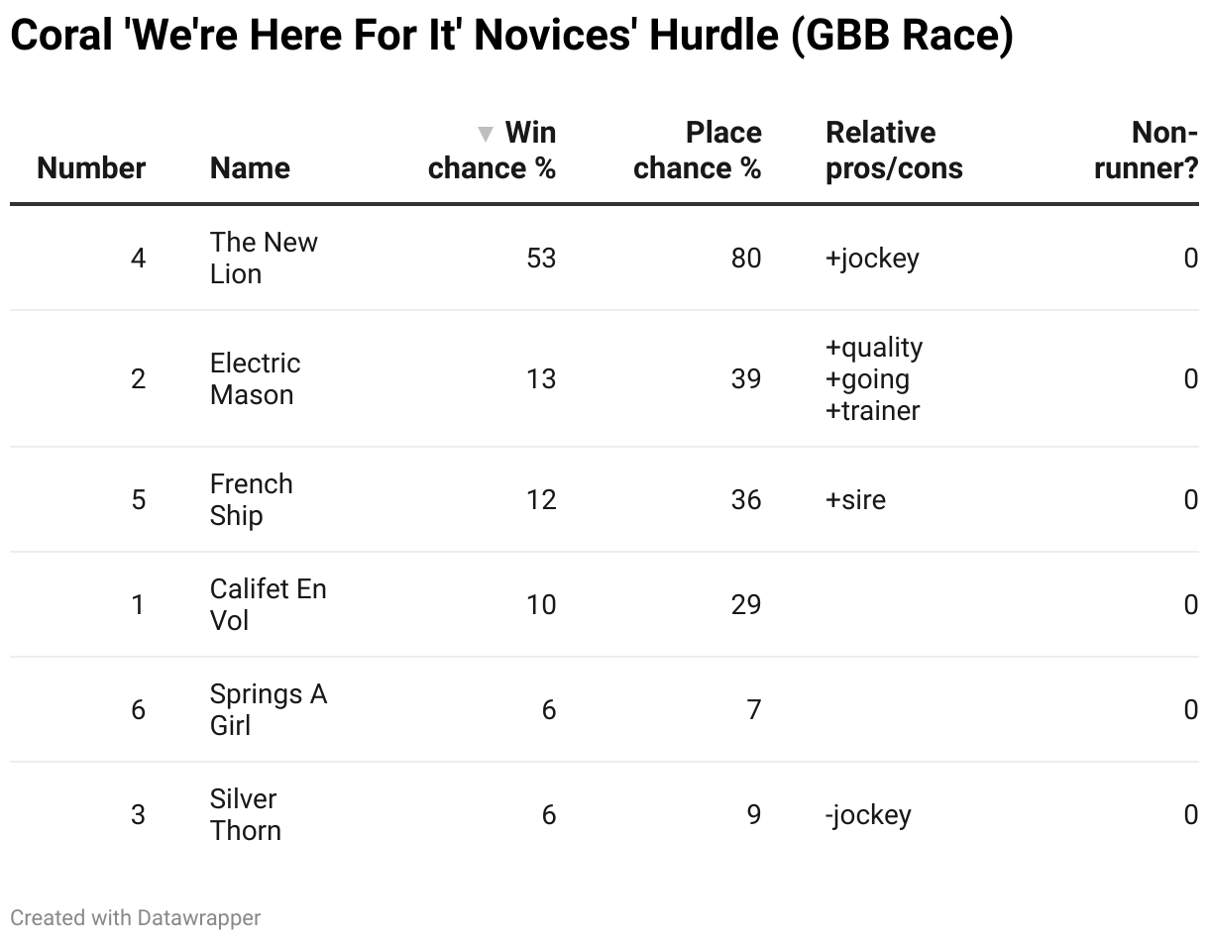The width and height of the screenshot is (1209, 941).
Task: Select the Springs A Girl entry
Action: (x=269, y=709)
